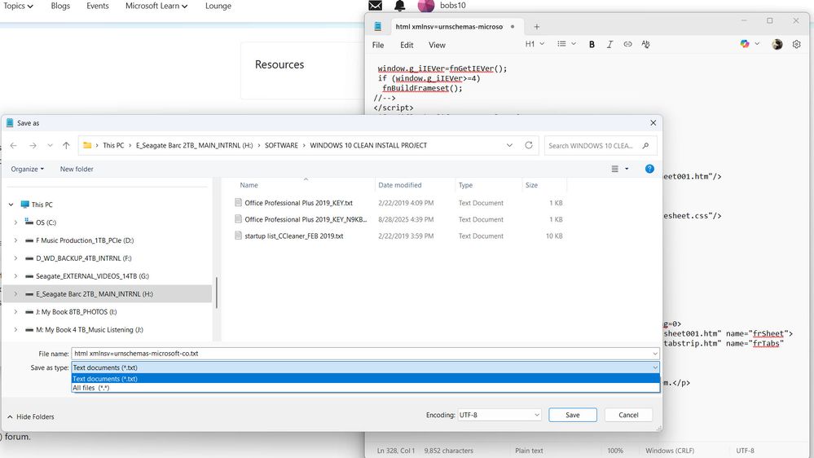
Task: Click the mail envelope icon in browser header
Action: [376, 5]
